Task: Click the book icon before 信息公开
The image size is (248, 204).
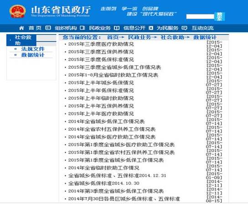Action: (117, 28)
